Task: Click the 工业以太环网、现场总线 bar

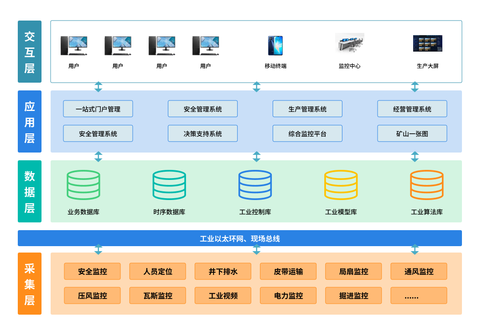Action: coord(239,238)
